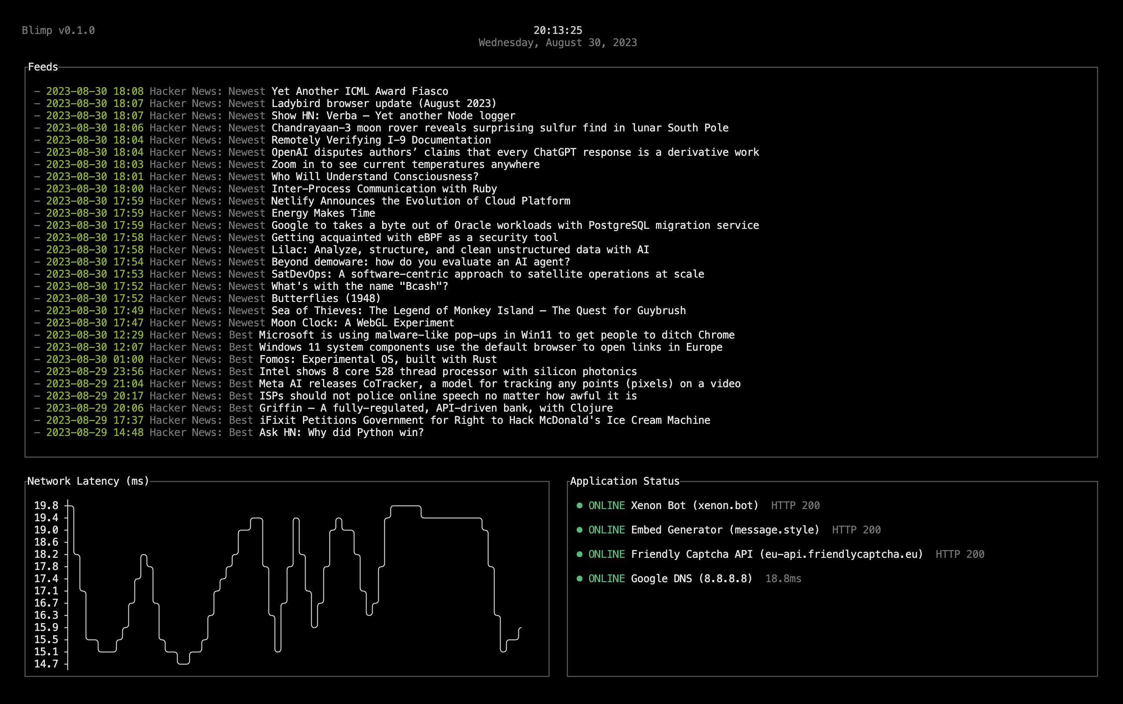
Task: Click the Friendly Captcha API status dot
Action: 579,554
